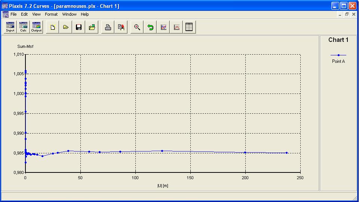Launch the Plaxis Output program button
This screenshot has height=202, width=359.
36,27
